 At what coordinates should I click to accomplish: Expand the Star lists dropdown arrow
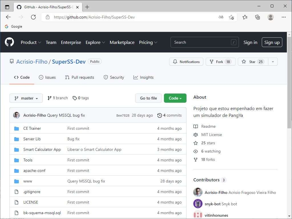click(x=273, y=62)
